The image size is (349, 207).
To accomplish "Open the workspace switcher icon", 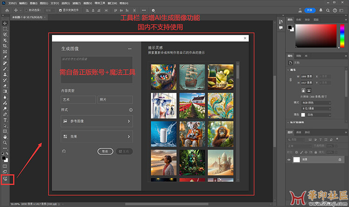I will pyautogui.click(x=342, y=10).
